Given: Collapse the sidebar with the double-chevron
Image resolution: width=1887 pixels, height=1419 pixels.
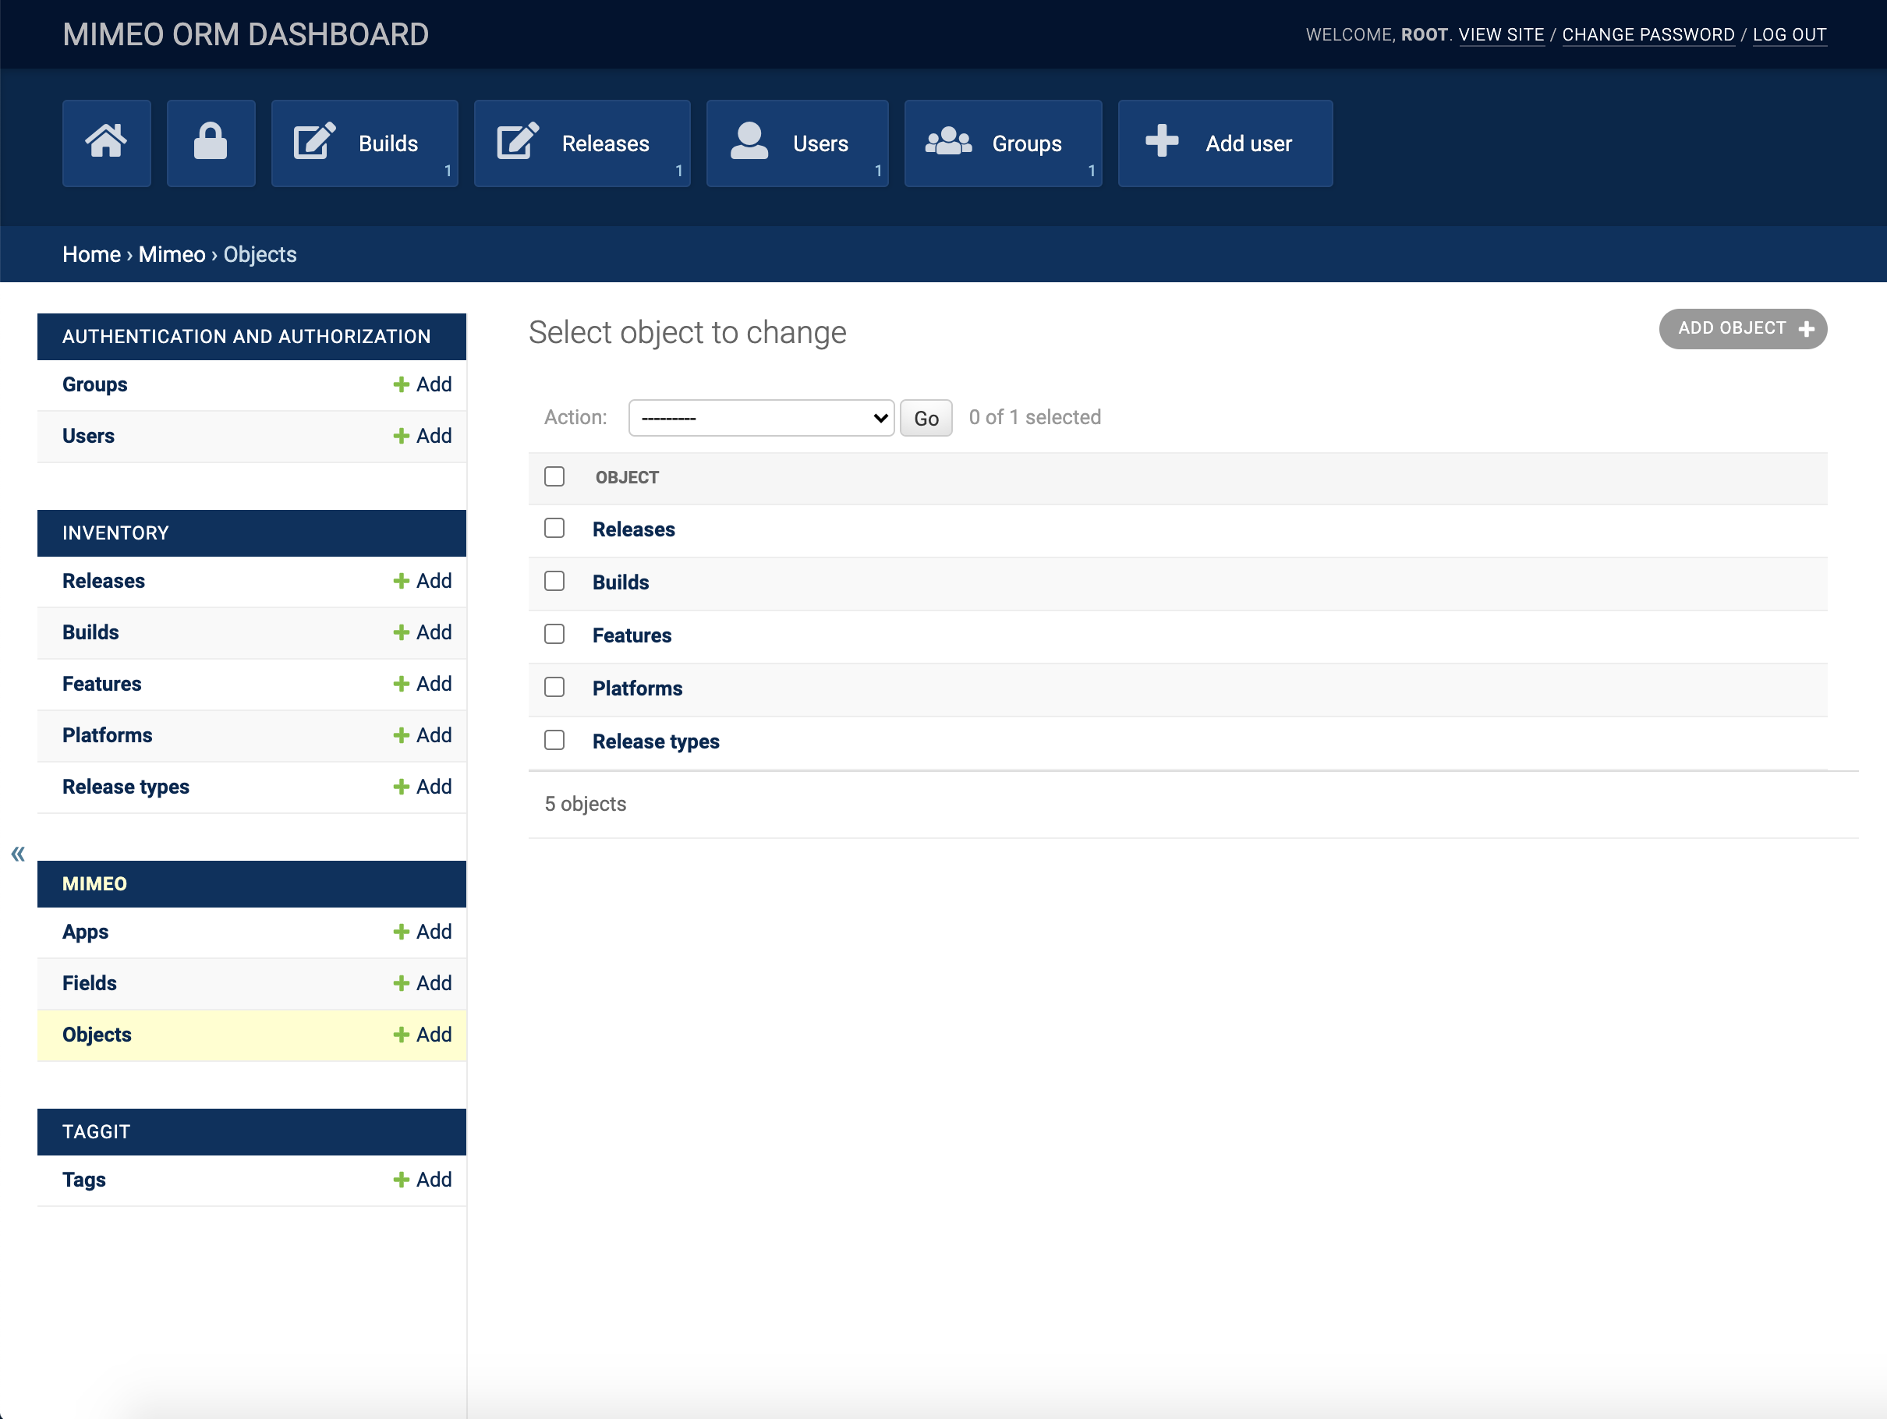Looking at the screenshot, I should coord(18,854).
